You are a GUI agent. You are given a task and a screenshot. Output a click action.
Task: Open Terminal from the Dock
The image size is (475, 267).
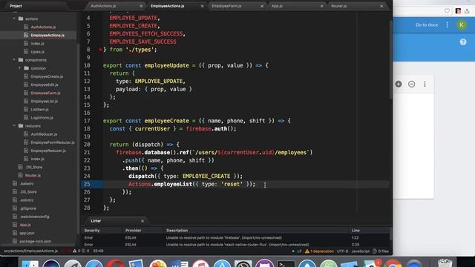(x=286, y=264)
